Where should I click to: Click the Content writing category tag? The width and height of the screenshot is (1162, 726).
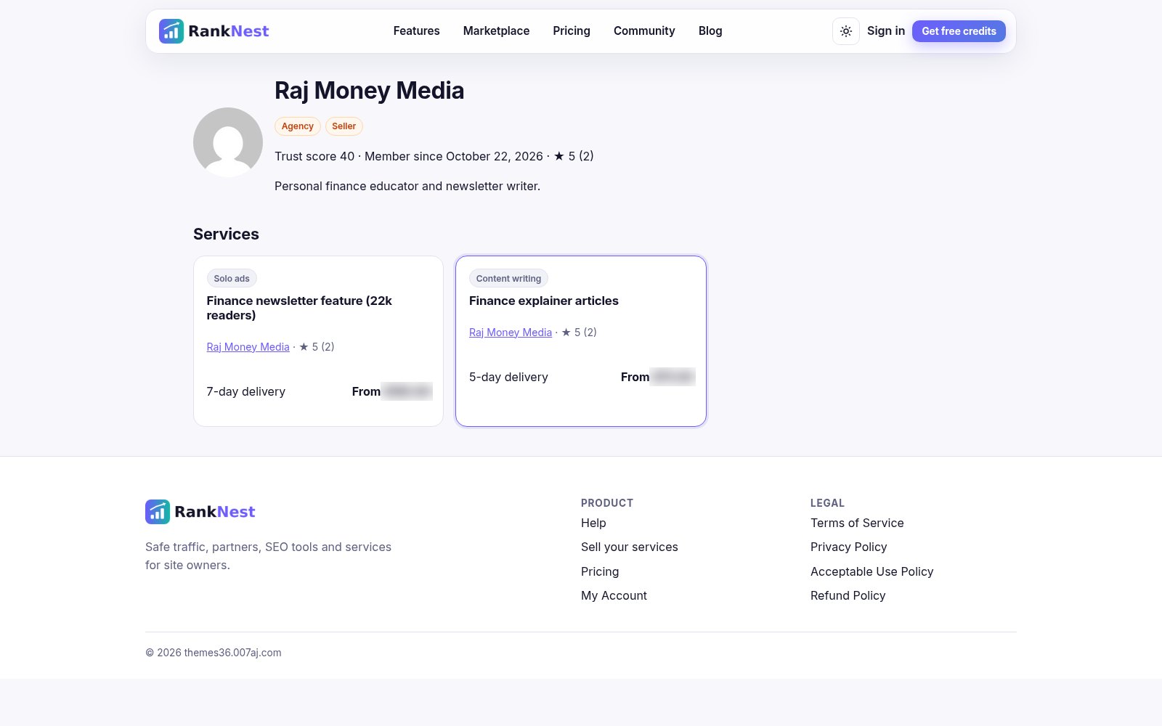(x=508, y=279)
